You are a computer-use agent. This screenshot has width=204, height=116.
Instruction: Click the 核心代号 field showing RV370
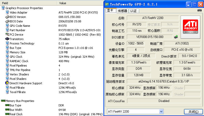click(137, 24)
